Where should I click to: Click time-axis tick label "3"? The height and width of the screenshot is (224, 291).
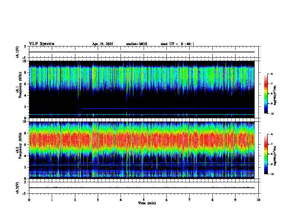pos(98,200)
